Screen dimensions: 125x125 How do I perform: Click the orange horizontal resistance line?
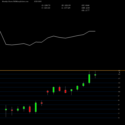click(x=62, y=70)
